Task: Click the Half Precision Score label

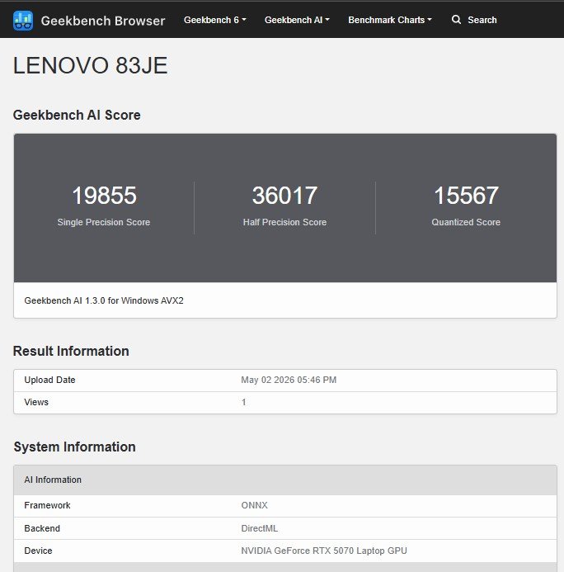Action: [x=285, y=222]
